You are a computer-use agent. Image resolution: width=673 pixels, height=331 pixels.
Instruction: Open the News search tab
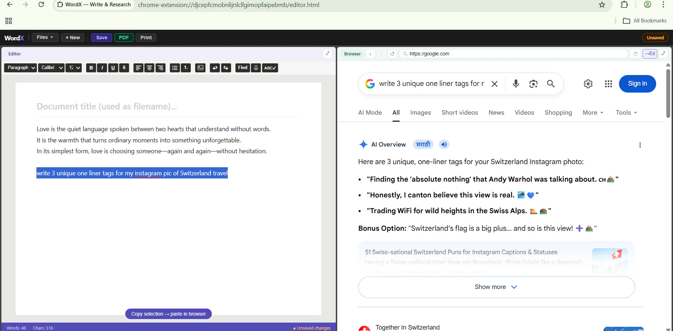click(x=496, y=113)
